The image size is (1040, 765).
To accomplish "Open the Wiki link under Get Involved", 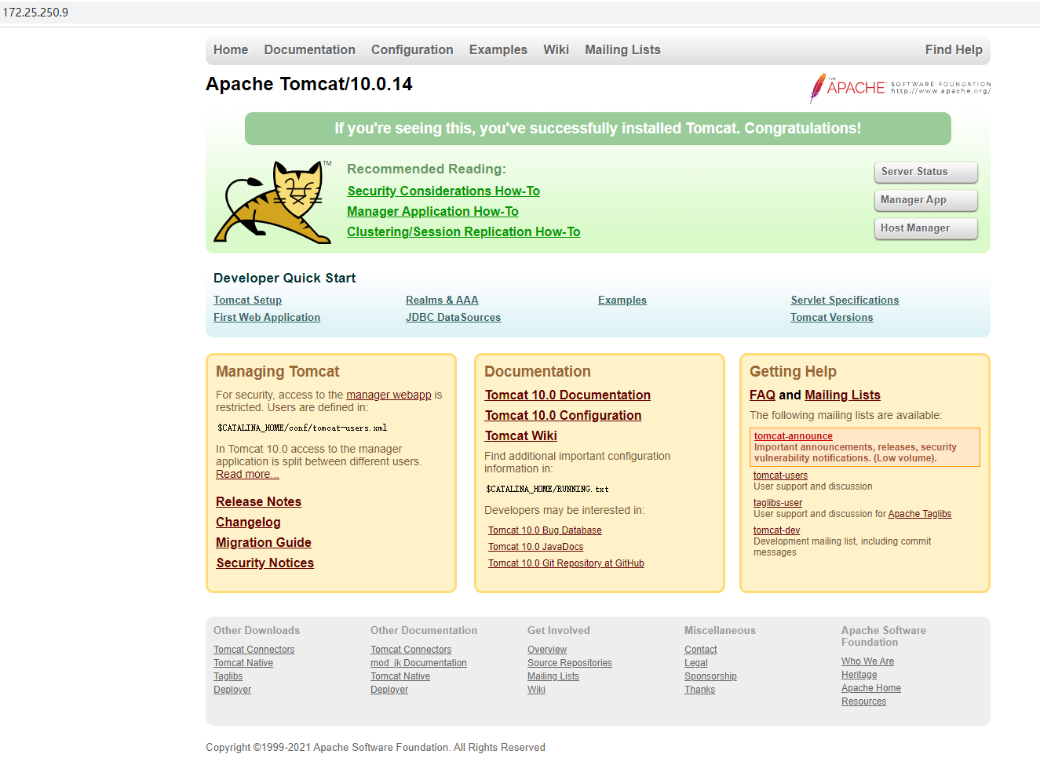I will pyautogui.click(x=536, y=690).
